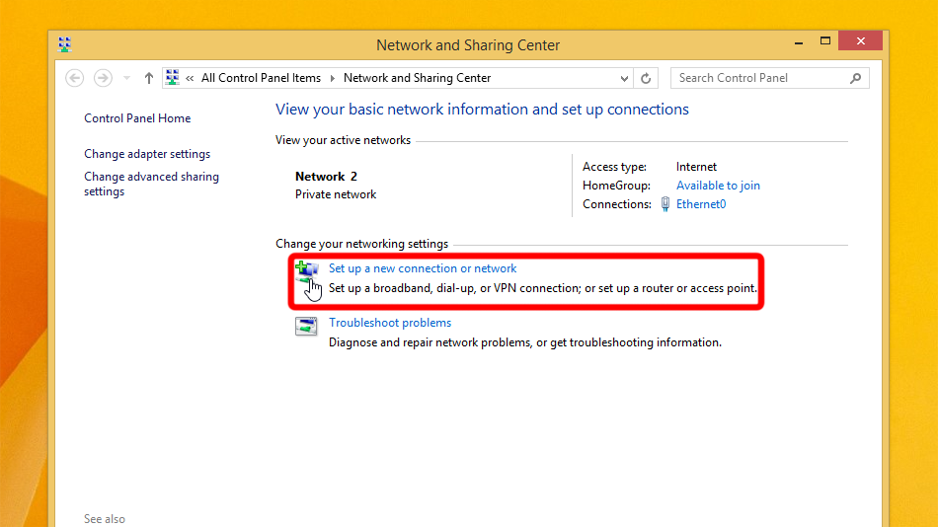Click the Troubleshoot problems icon
The image size is (938, 527).
point(307,326)
